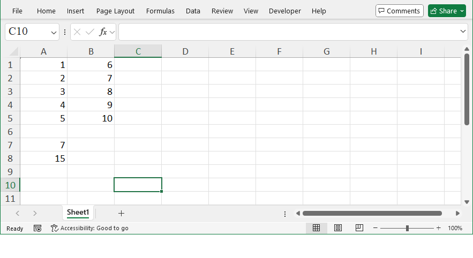
Task: Switch to the Page Layout tab
Action: click(115, 11)
